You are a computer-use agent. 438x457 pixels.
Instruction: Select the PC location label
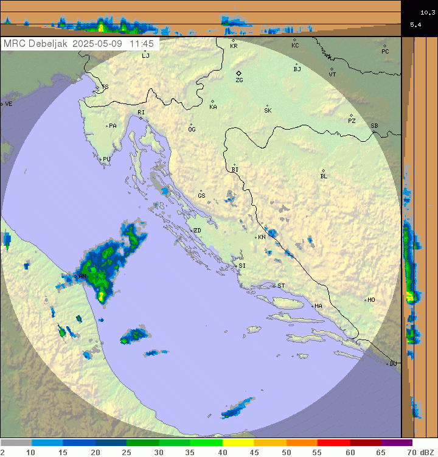tap(385, 52)
